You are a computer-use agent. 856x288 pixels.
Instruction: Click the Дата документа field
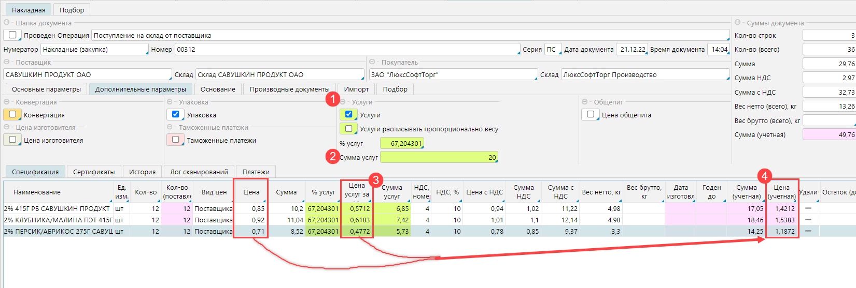(632, 50)
